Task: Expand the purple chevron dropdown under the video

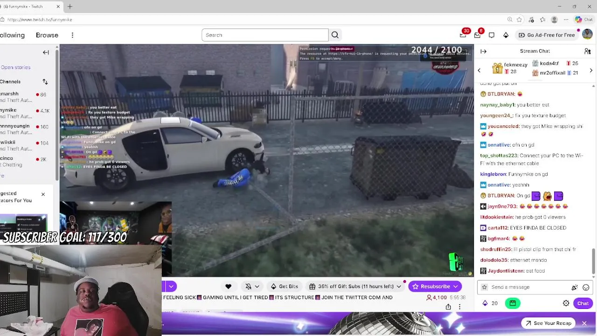Action: click(x=171, y=287)
